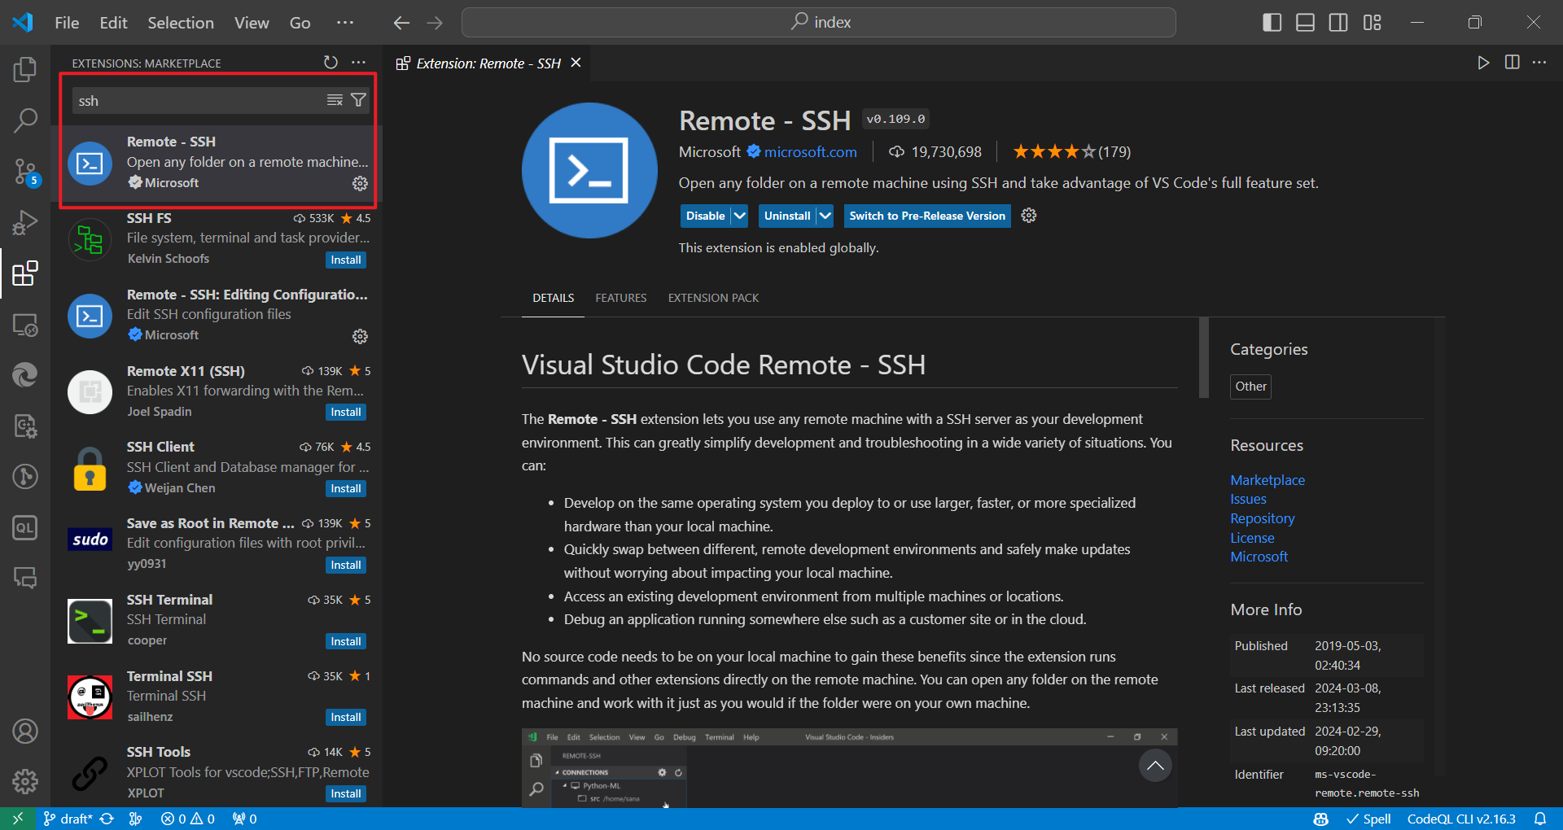Toggle the bottom Panel visibility

click(x=1305, y=23)
